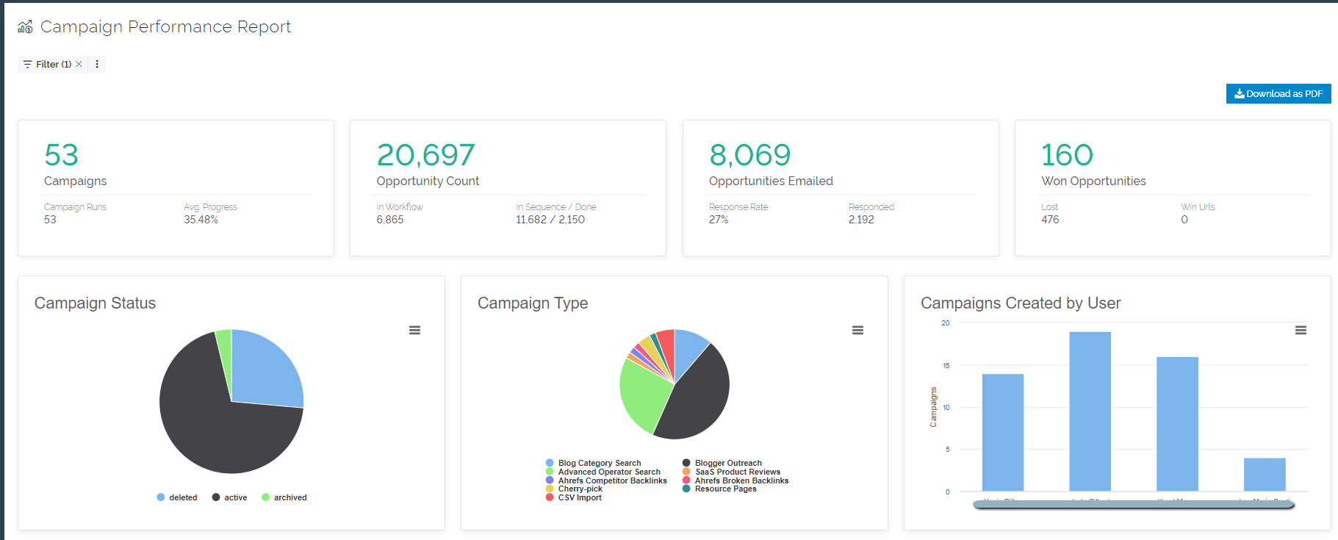Toggle CSV Import legend entry
The height and width of the screenshot is (540, 1338).
(x=574, y=497)
